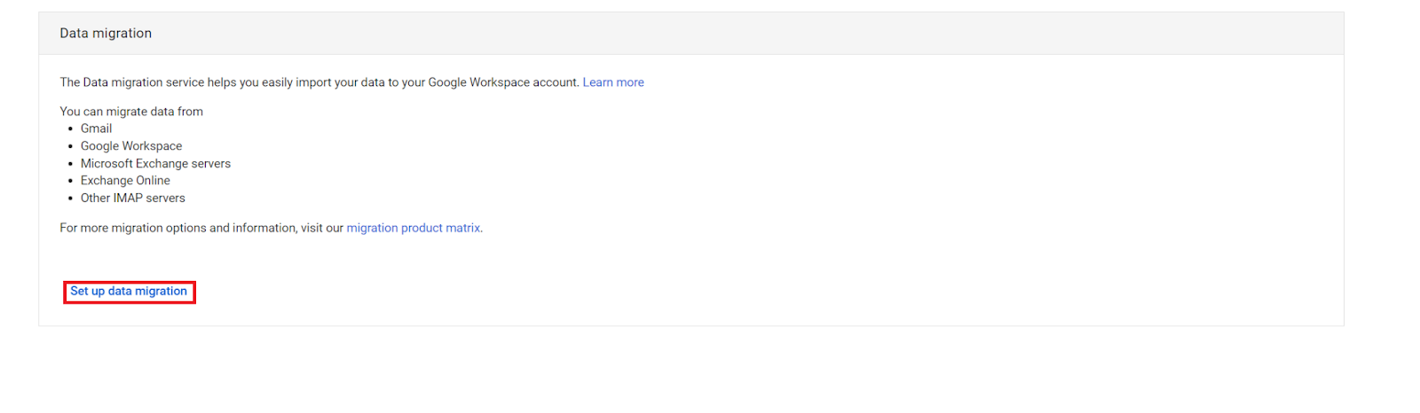This screenshot has width=1420, height=413.
Task: Select the Exchange Online list item
Action: pyautogui.click(x=125, y=181)
